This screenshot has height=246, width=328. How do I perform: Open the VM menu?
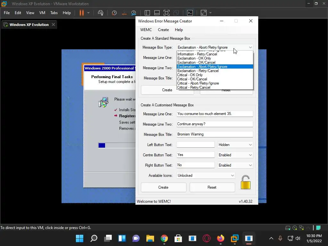tap(42, 13)
